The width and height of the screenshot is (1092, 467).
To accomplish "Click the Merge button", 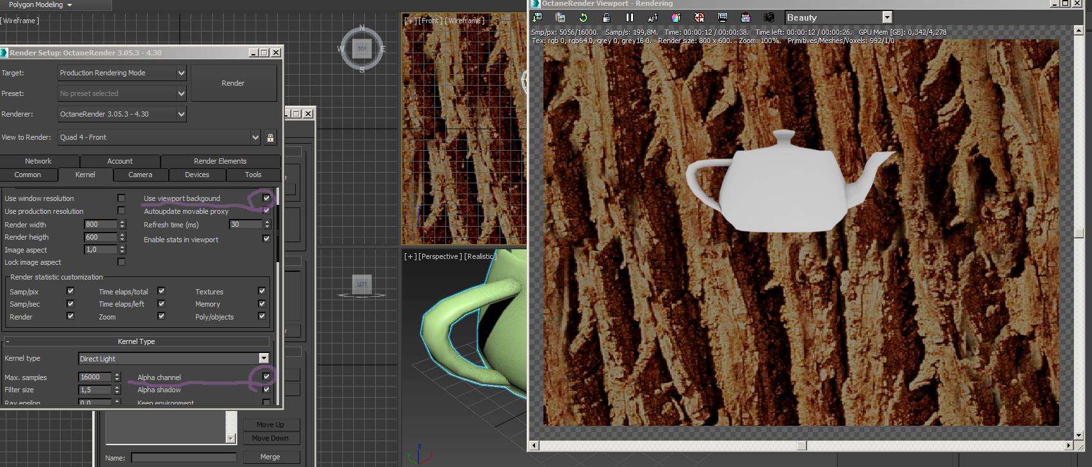I will (270, 457).
